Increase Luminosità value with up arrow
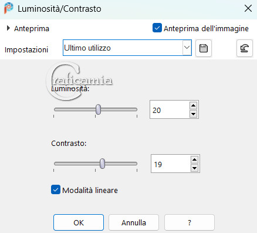The width and height of the screenshot is (257, 233). (193, 106)
